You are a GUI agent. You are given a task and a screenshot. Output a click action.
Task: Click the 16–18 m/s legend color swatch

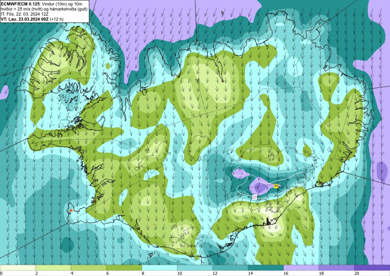[x=301, y=268]
